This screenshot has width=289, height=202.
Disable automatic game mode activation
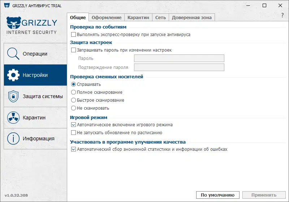click(74, 125)
